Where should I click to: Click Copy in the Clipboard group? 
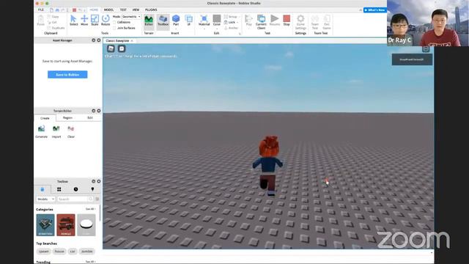tap(53, 17)
